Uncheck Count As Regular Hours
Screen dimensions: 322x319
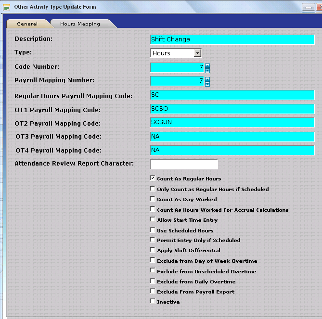pyautogui.click(x=153, y=179)
